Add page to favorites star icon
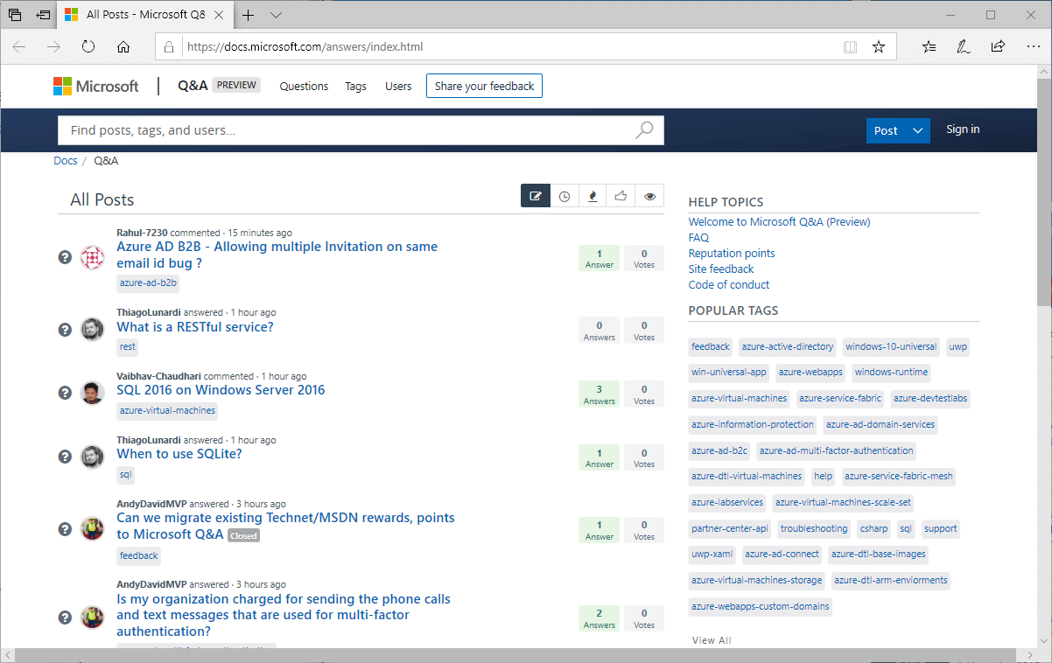This screenshot has width=1052, height=663. (x=879, y=46)
